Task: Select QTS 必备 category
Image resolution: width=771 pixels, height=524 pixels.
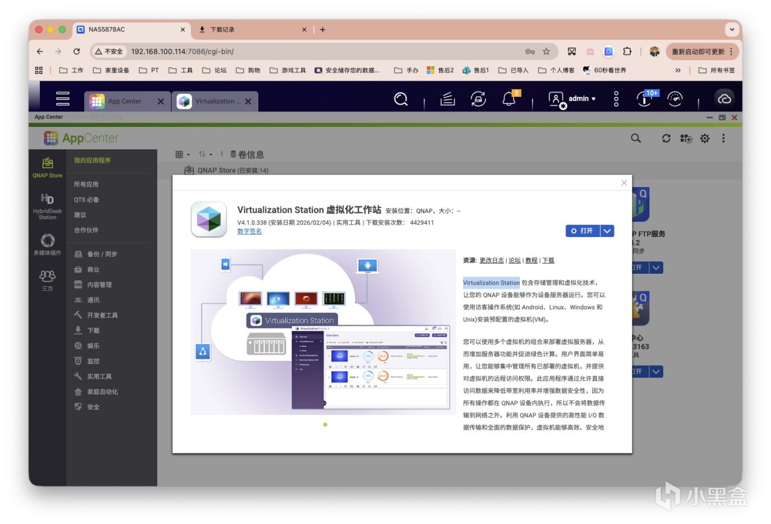Action: (87, 200)
